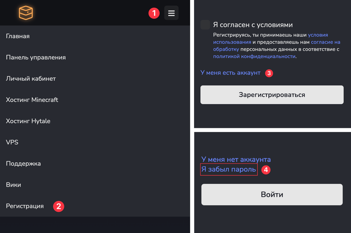Select 'Главная' in the navigation menu
This screenshot has width=351, height=233.
point(17,36)
